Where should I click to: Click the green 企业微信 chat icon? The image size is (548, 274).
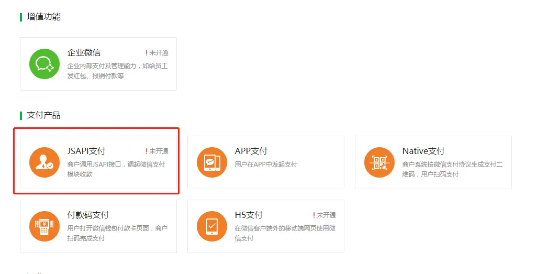click(x=44, y=64)
